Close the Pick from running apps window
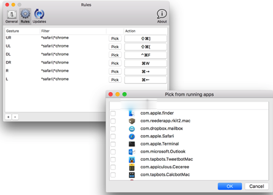273x195 pixels. [110, 95]
